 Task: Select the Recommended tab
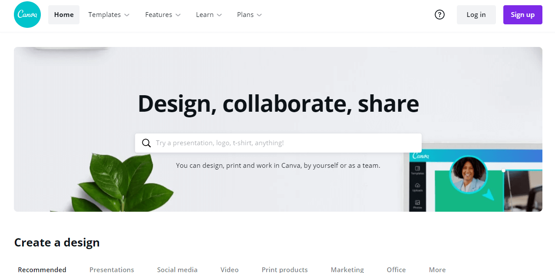[42, 270]
